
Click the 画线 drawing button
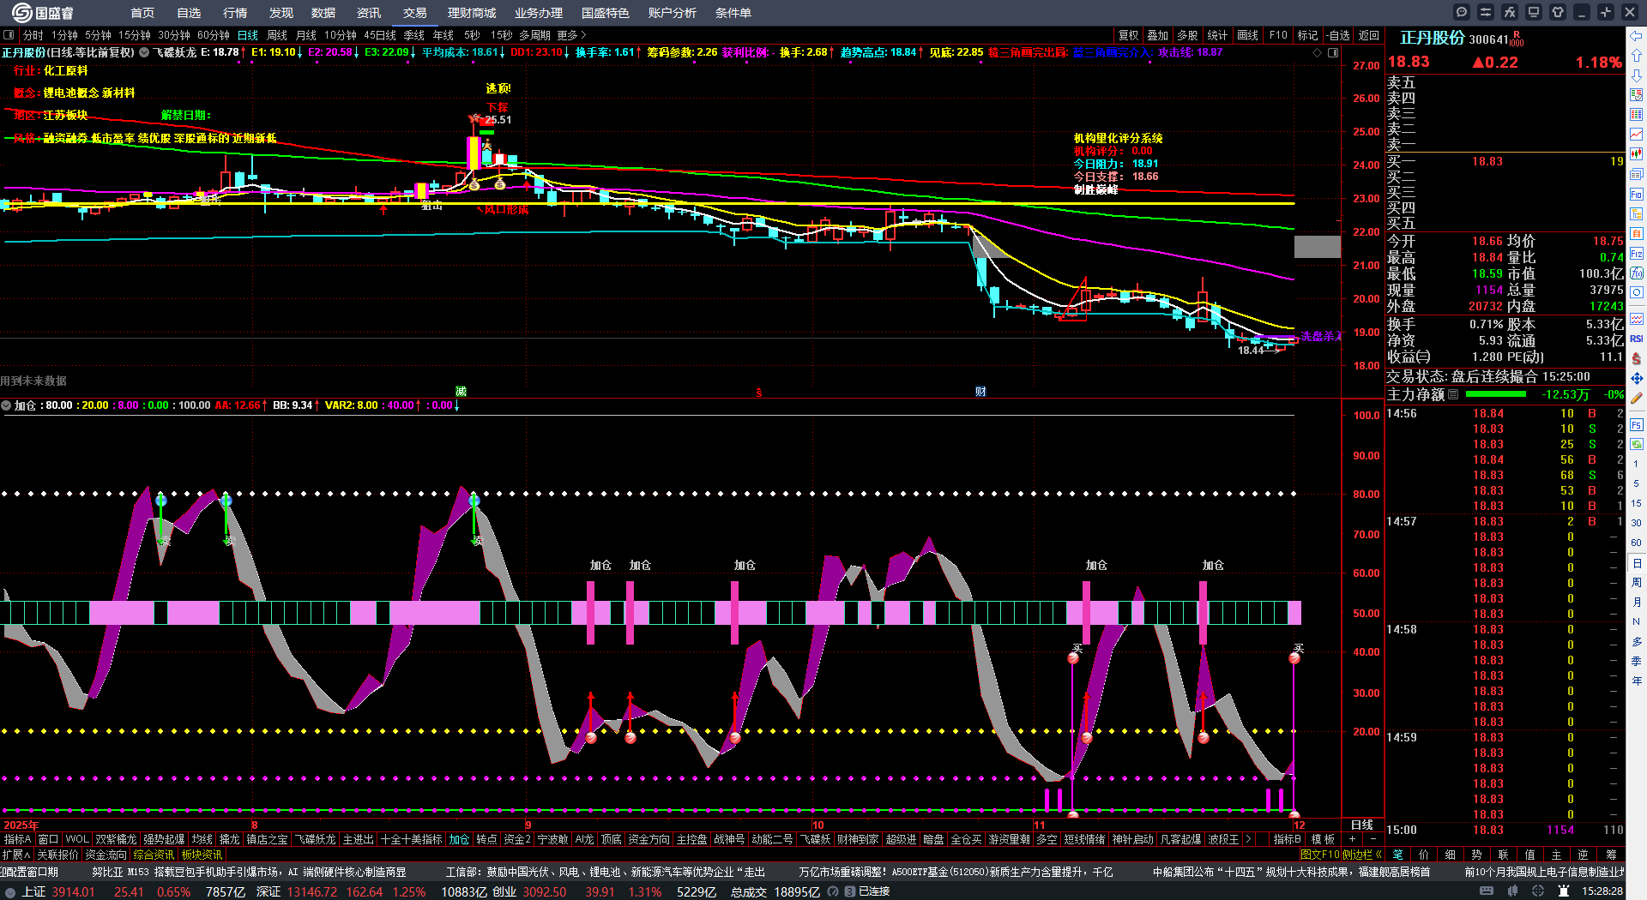tap(1247, 35)
